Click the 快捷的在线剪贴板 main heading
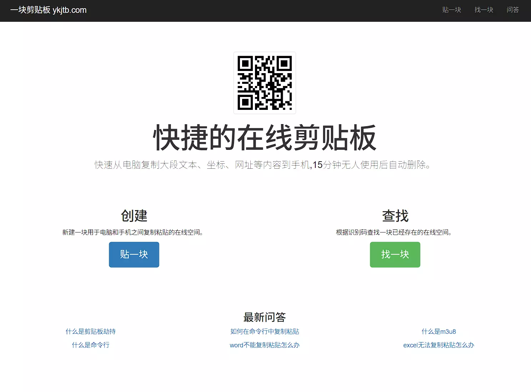 point(265,138)
